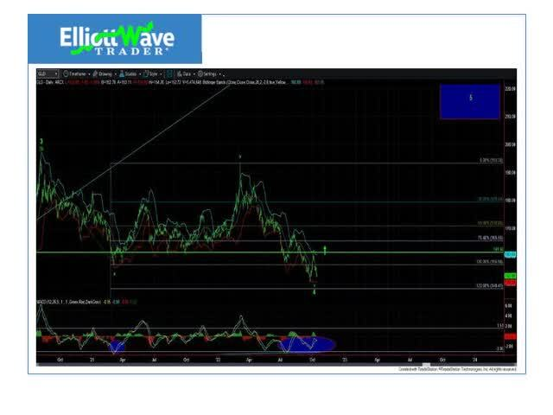Click the Data icon in toolbar

point(179,74)
